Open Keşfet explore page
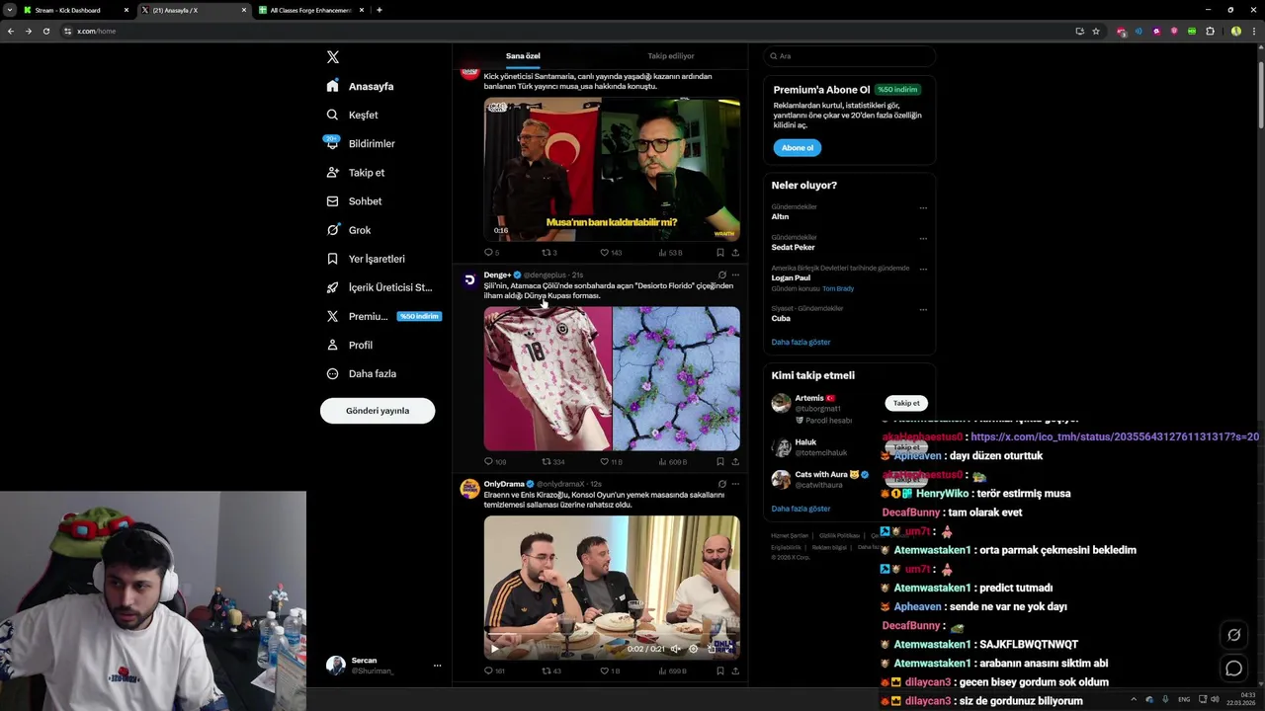 [354, 115]
